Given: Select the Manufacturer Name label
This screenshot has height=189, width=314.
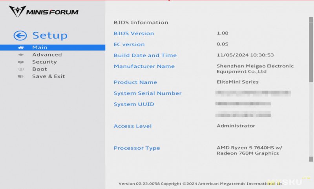Looking at the screenshot, I should pos(144,66).
